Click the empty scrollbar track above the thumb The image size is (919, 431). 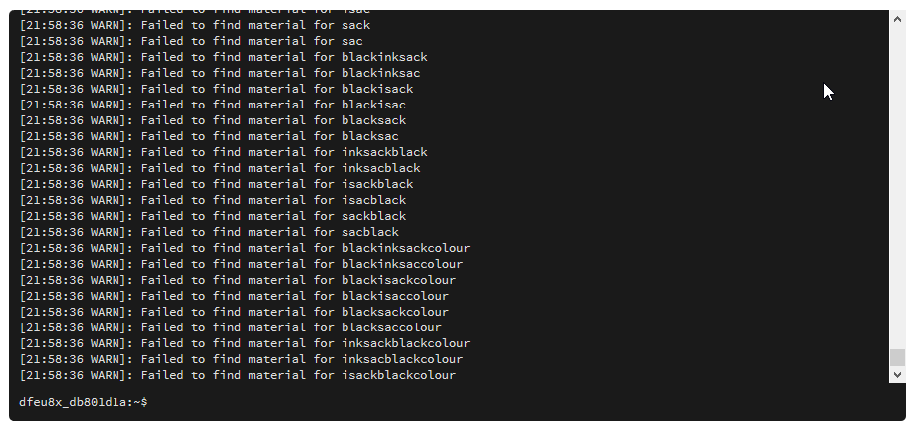point(898,179)
